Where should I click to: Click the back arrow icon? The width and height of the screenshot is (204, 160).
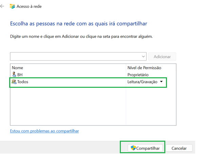[x=2, y=6]
